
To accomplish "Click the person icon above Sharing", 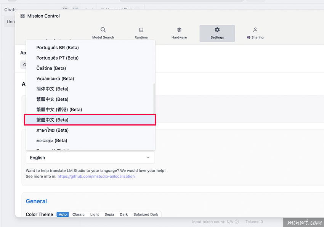I will (255, 30).
